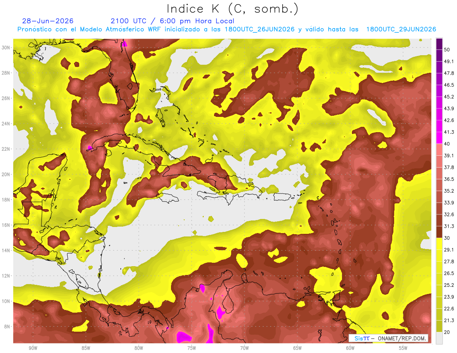457x353 pixels.
Task: Click the '24N' latitude label
Action: coord(6,124)
